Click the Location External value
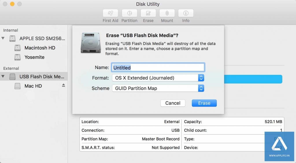This screenshot has width=296, height=163. tap(172, 122)
